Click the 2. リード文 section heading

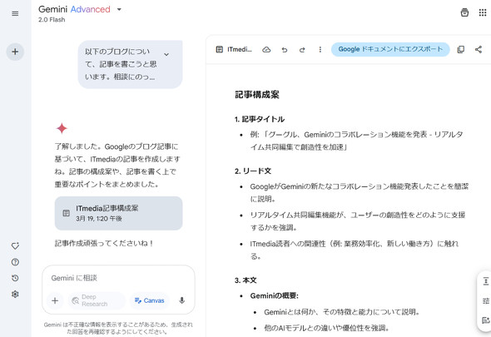253,171
